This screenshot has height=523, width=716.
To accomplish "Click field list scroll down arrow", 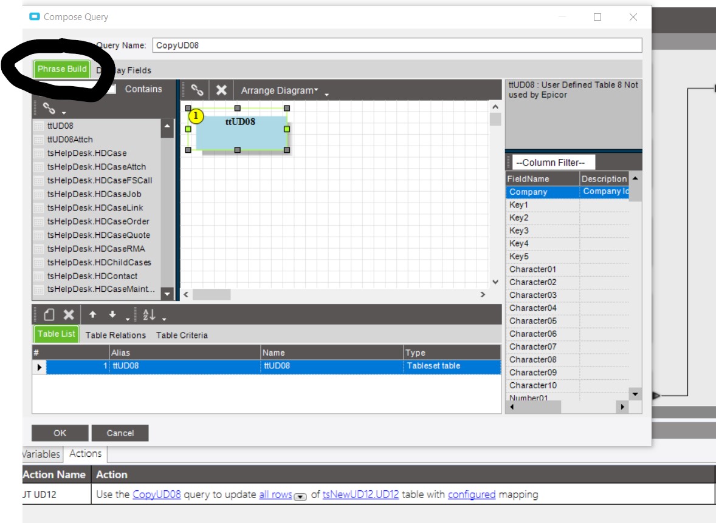I will click(x=635, y=394).
